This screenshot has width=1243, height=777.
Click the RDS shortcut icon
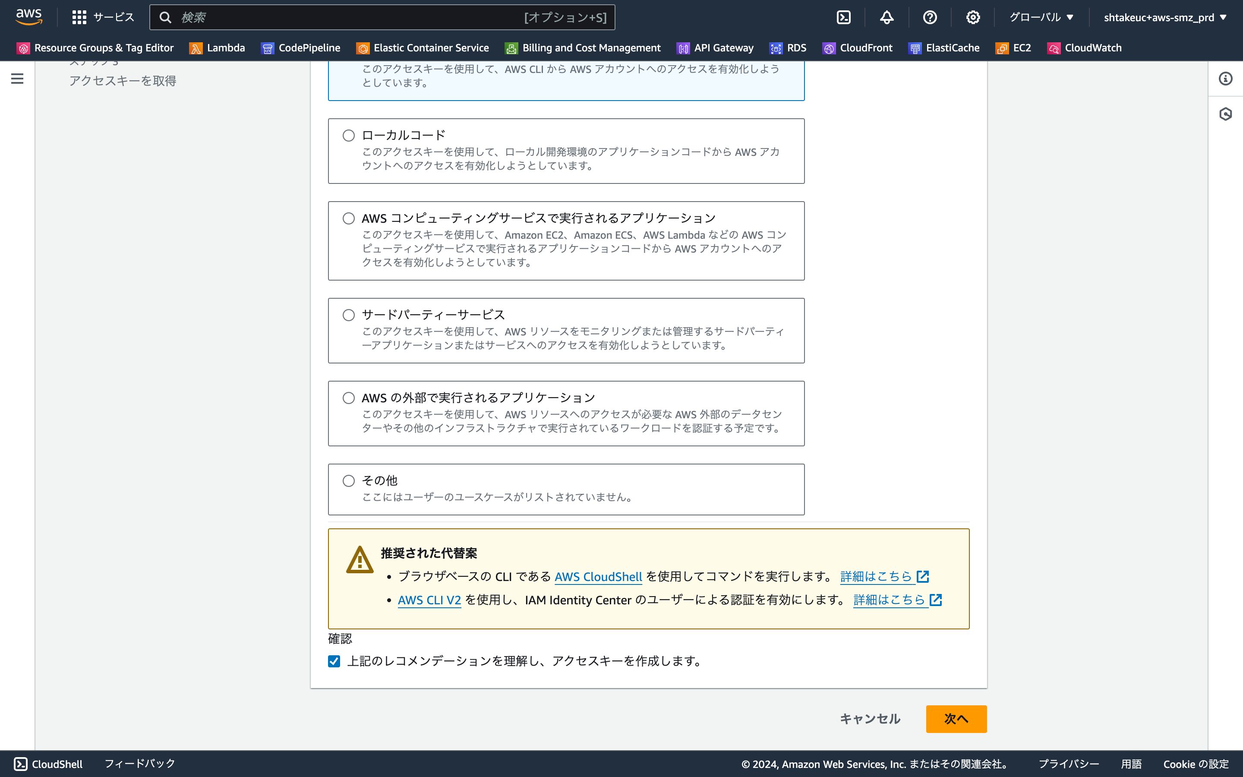[776, 48]
